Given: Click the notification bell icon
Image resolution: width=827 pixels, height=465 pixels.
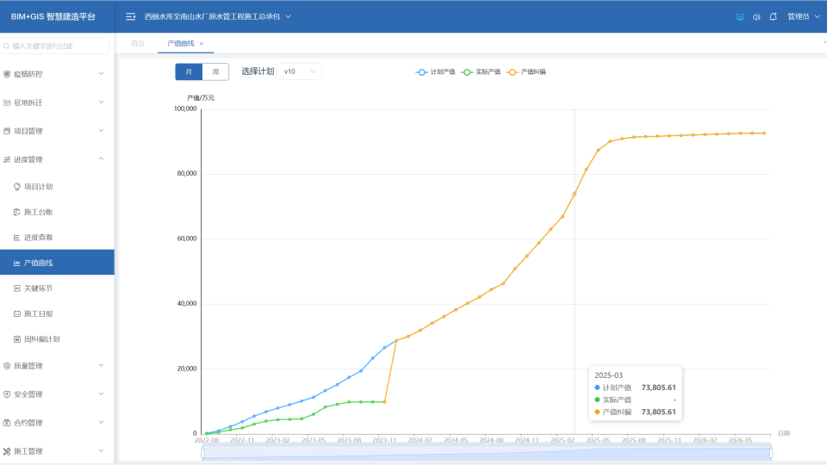Looking at the screenshot, I should [x=773, y=16].
